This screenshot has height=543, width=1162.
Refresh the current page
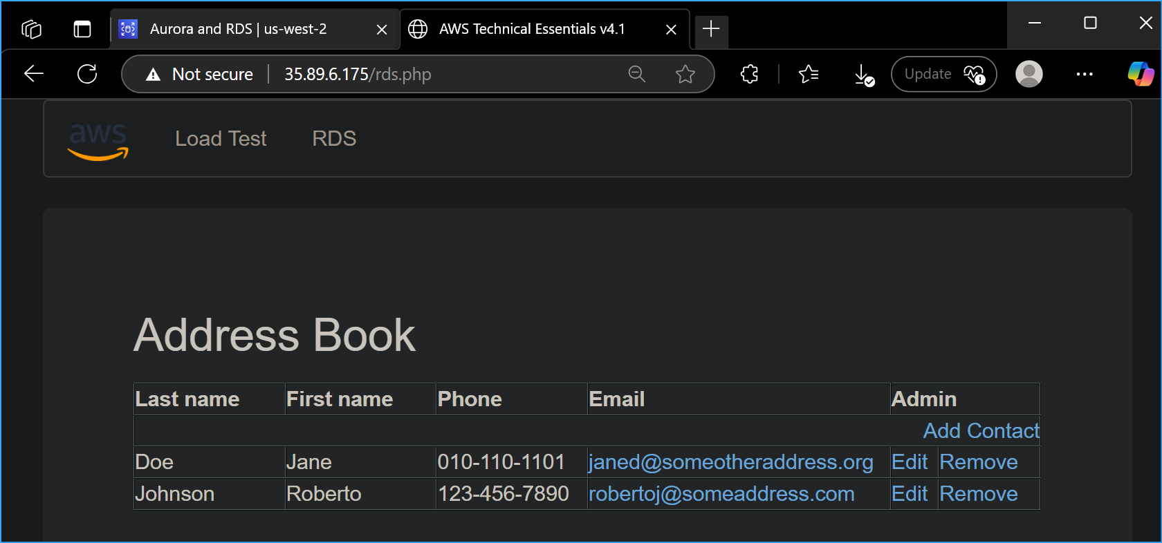(x=87, y=74)
